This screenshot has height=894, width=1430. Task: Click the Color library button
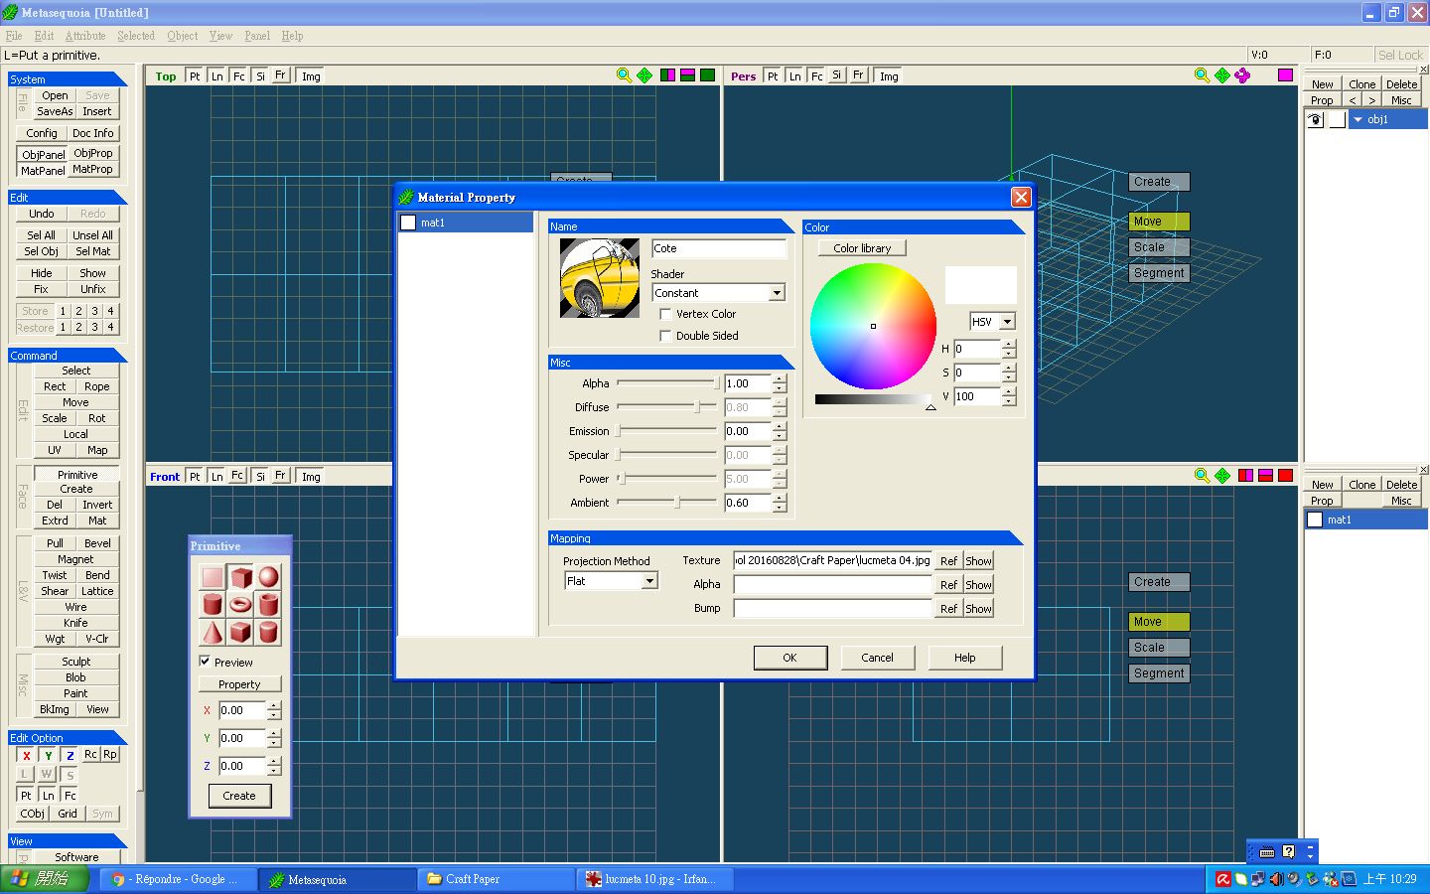(862, 248)
